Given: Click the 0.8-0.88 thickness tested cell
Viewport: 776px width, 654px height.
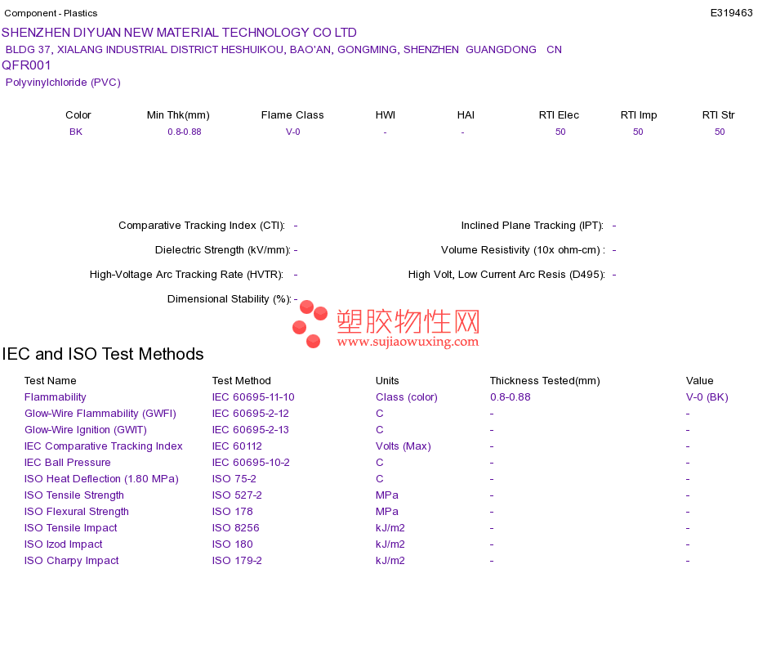Looking at the screenshot, I should coord(511,396).
